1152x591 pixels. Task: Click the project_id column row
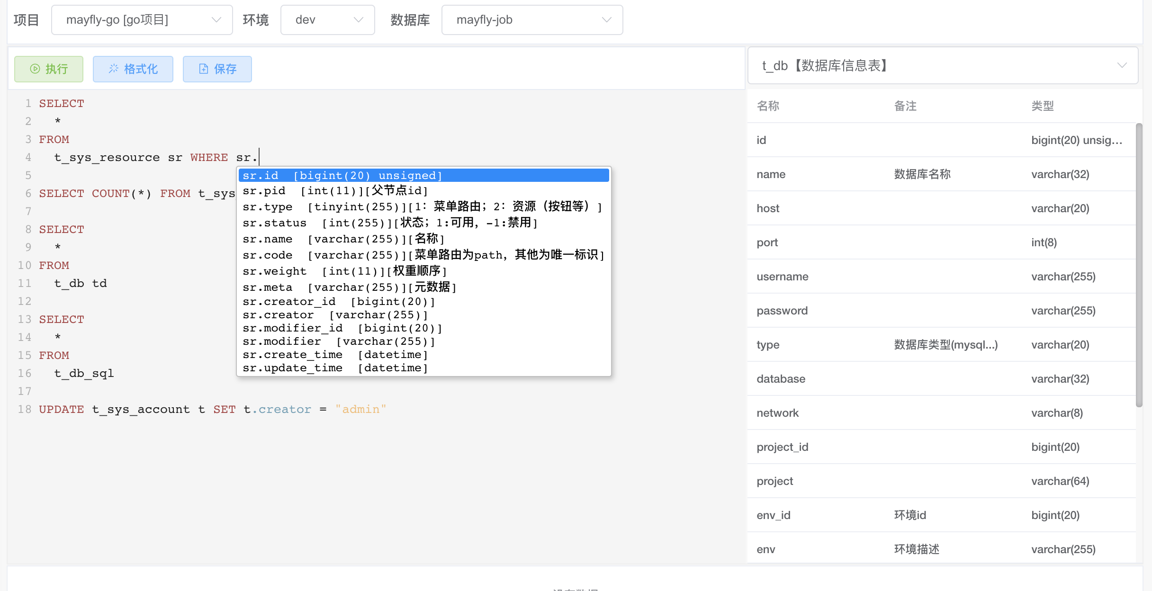coord(942,447)
